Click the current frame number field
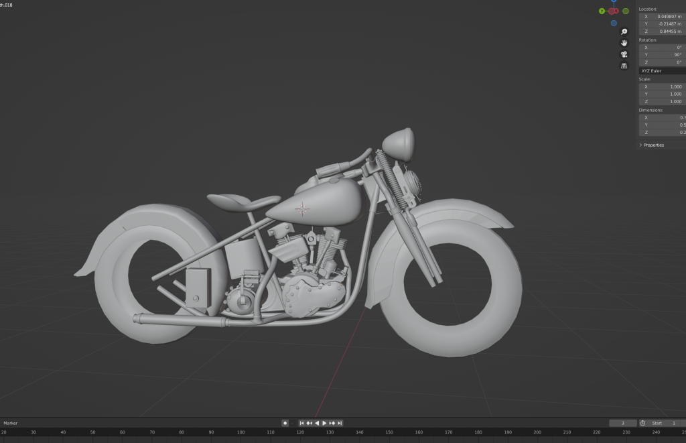Viewport: 686px width, 443px height. coord(623,423)
